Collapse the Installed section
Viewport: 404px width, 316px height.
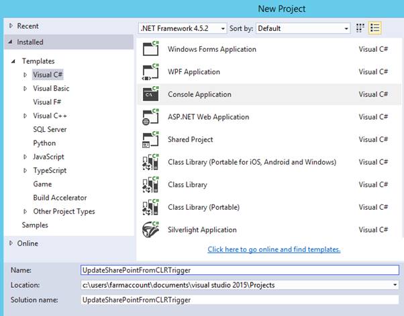pyautogui.click(x=11, y=42)
